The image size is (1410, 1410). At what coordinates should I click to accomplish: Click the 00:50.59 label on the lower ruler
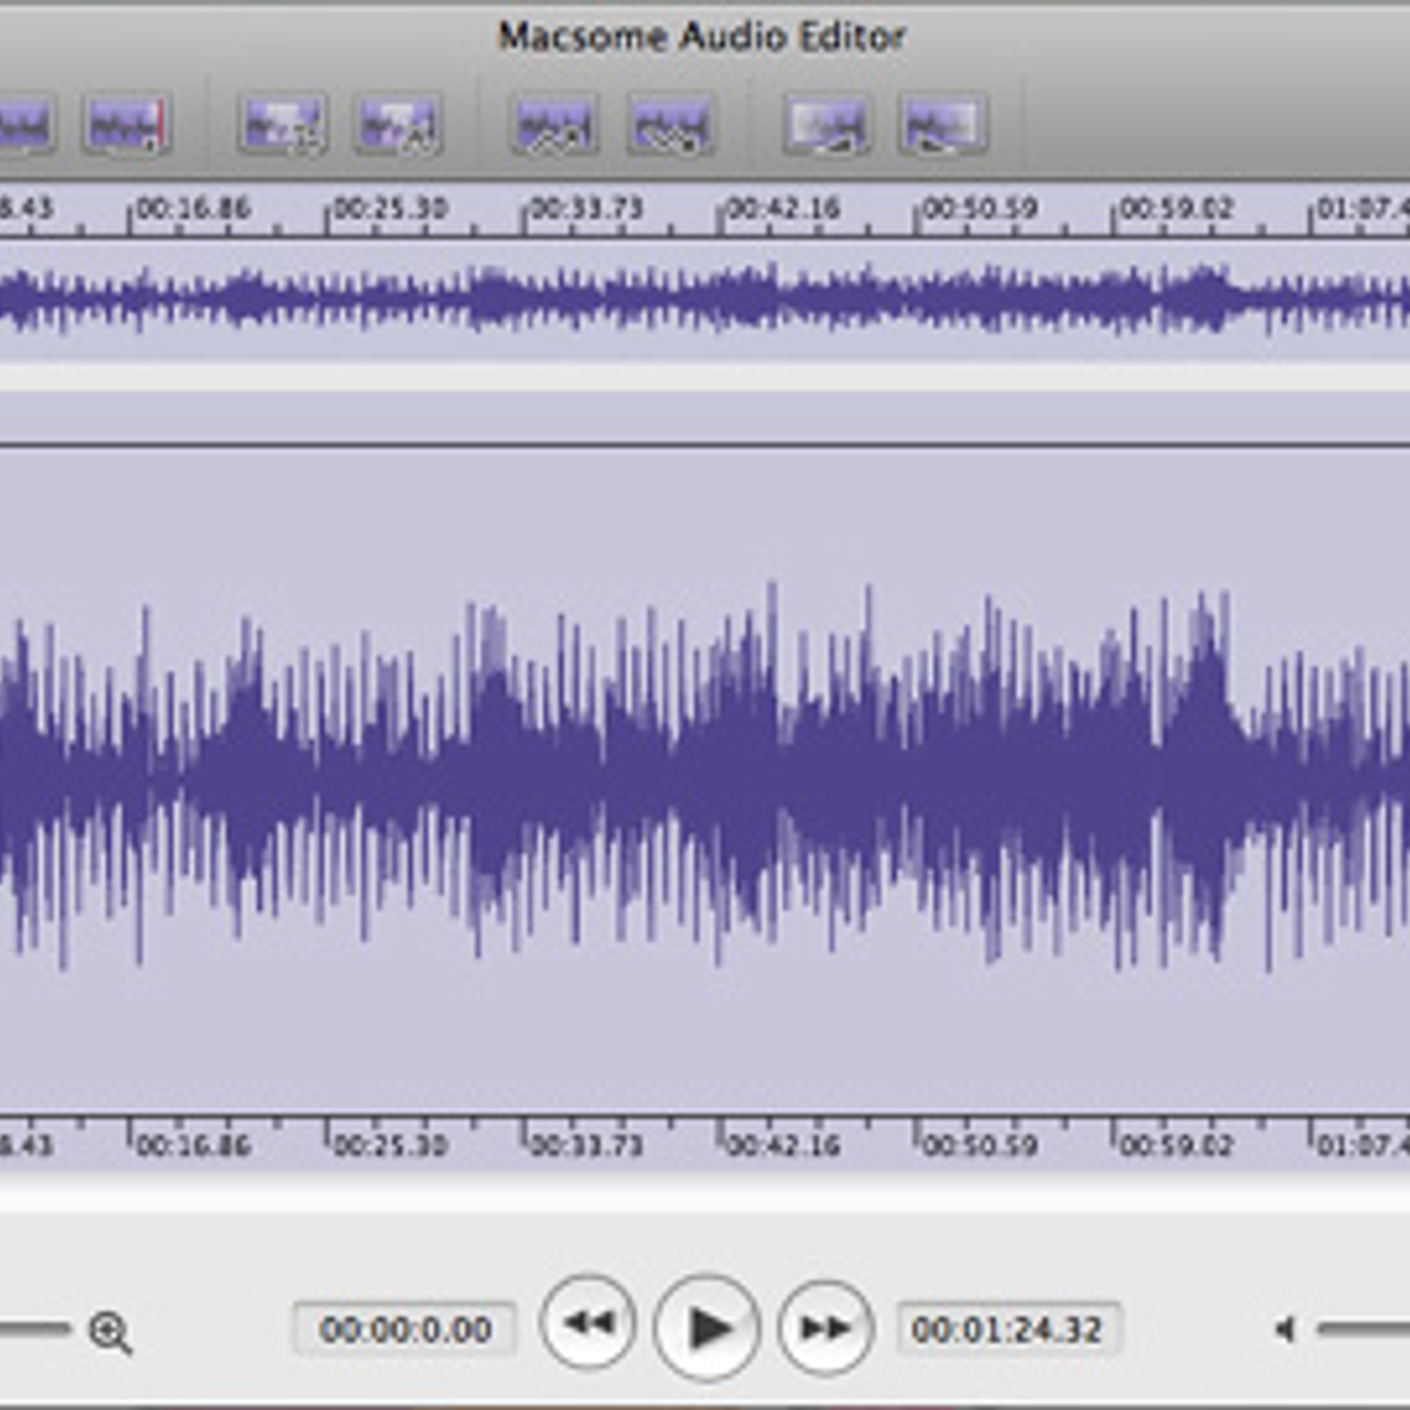point(980,1145)
